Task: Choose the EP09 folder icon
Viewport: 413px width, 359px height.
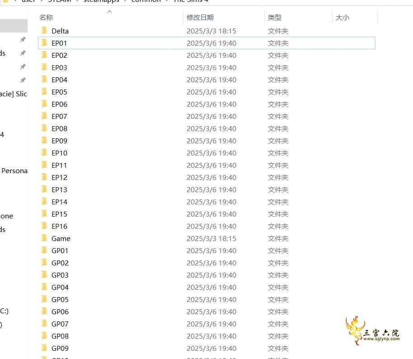Action: click(44, 141)
